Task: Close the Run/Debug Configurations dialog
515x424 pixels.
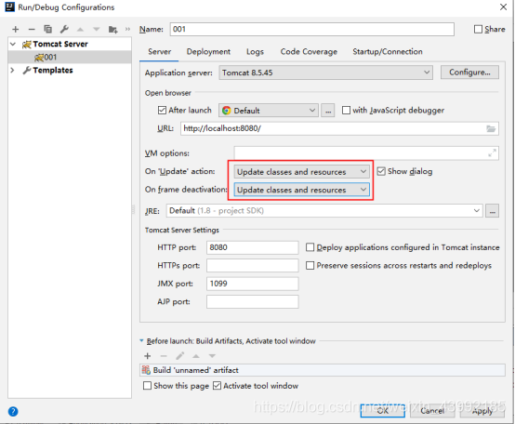Action: point(503,7)
